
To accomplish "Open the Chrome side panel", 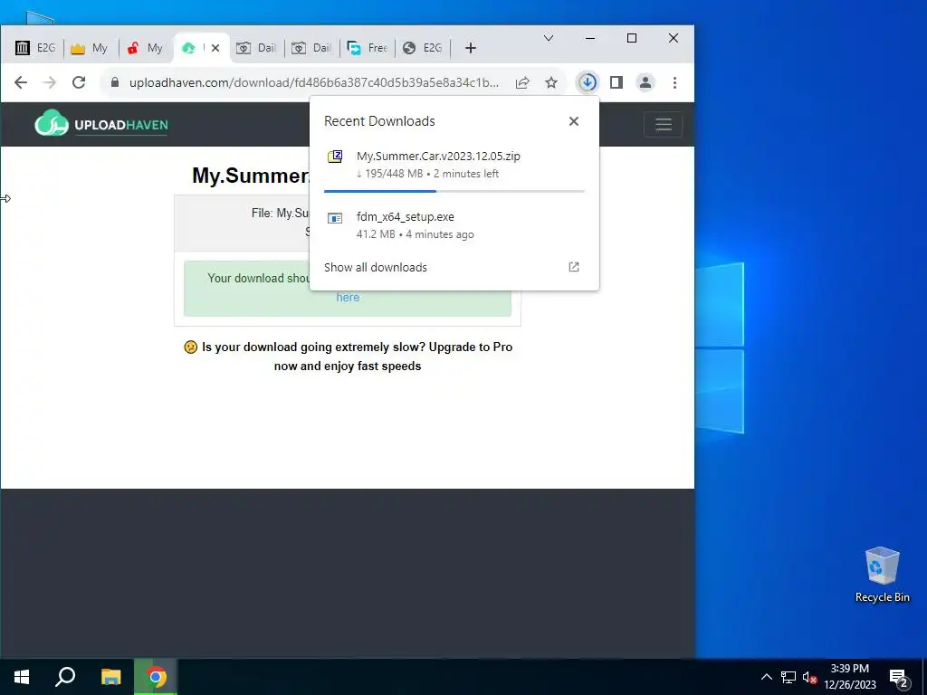I will pos(616,82).
